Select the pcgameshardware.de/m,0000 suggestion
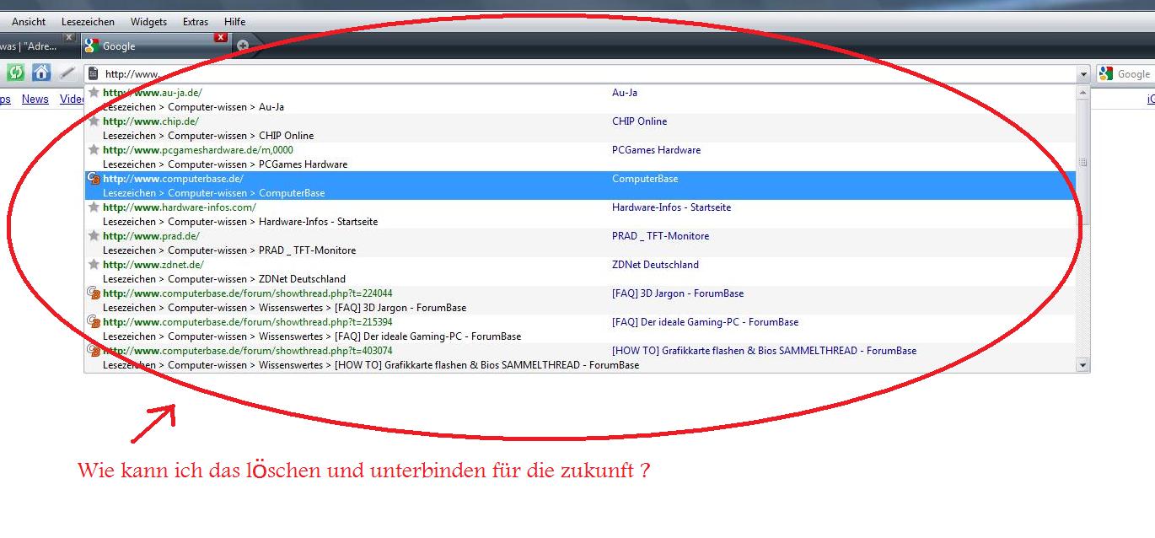 [x=198, y=150]
